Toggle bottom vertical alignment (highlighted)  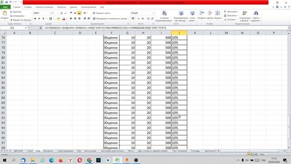(79, 13)
